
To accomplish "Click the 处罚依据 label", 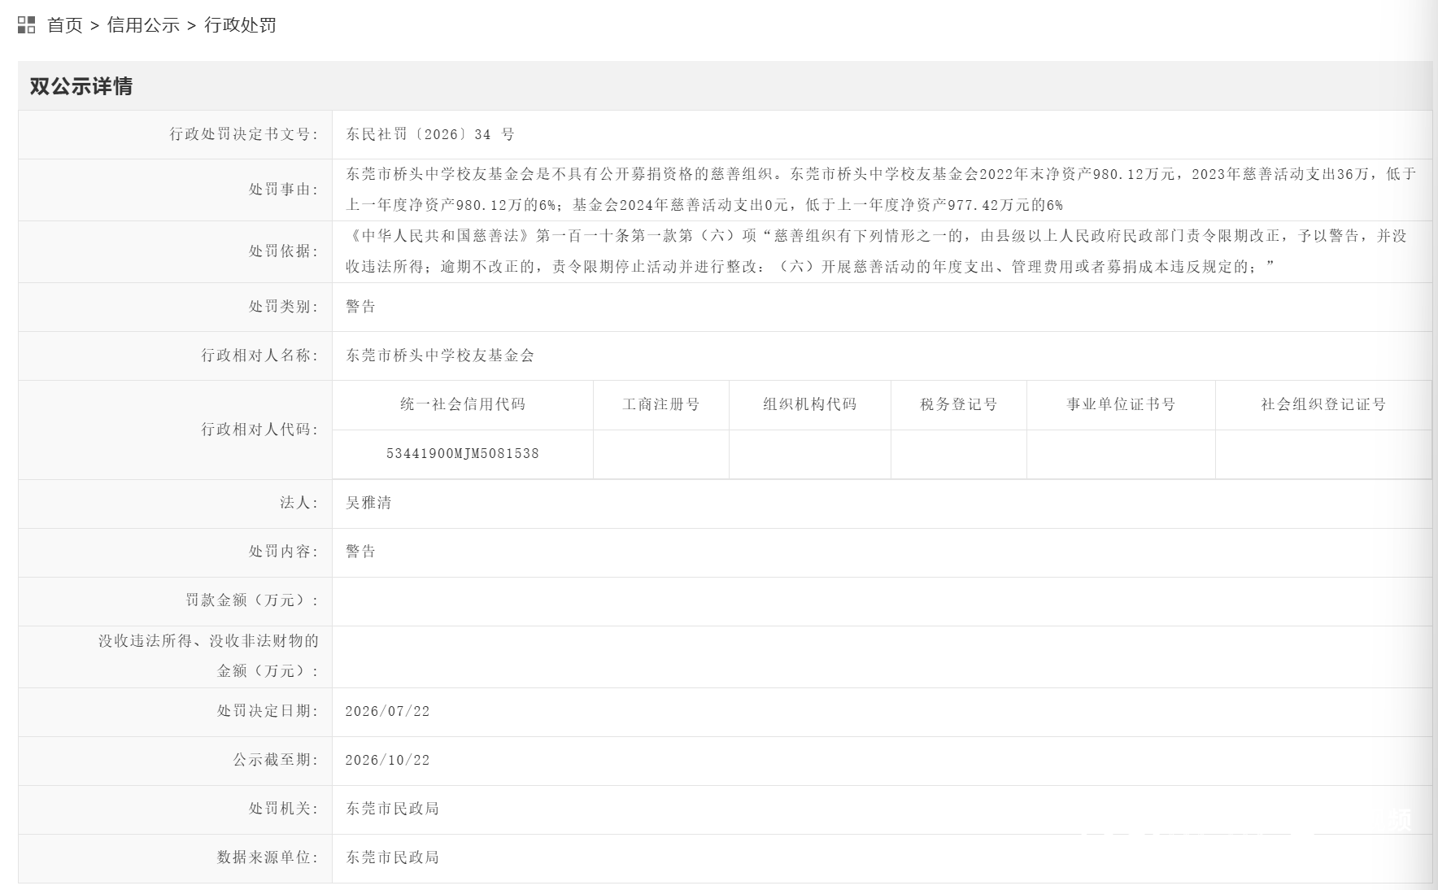I will (284, 251).
